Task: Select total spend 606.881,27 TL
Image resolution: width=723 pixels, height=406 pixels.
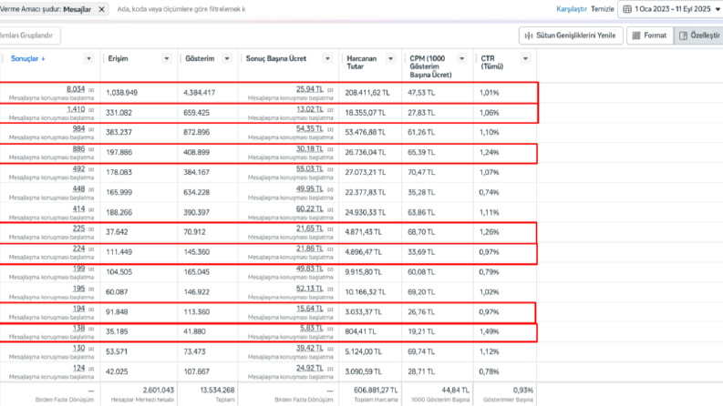Action: [x=376, y=390]
